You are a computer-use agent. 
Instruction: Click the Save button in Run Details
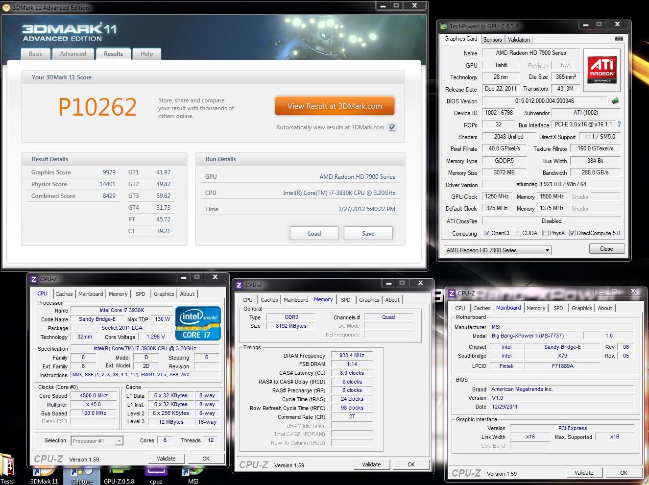368,233
